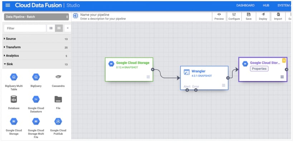Expand the Source plugin category
Viewport: 293px width, 144px height.
click(x=11, y=39)
